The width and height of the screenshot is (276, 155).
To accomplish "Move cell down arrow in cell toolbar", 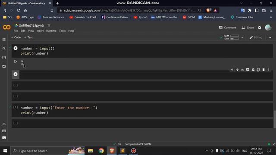I will coord(237,70).
